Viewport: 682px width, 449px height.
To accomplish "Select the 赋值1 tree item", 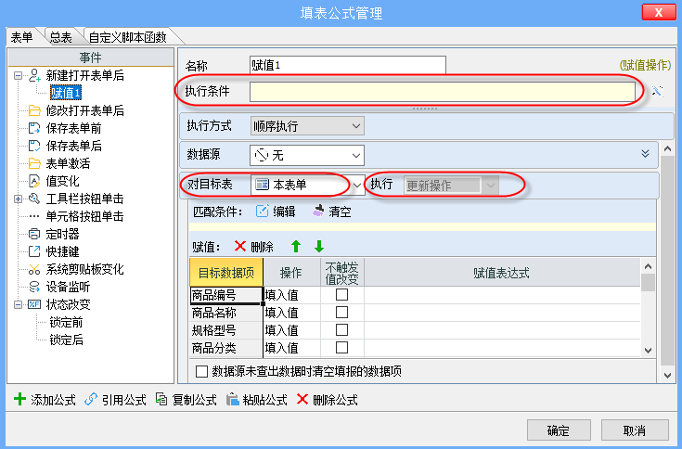I will tap(66, 93).
